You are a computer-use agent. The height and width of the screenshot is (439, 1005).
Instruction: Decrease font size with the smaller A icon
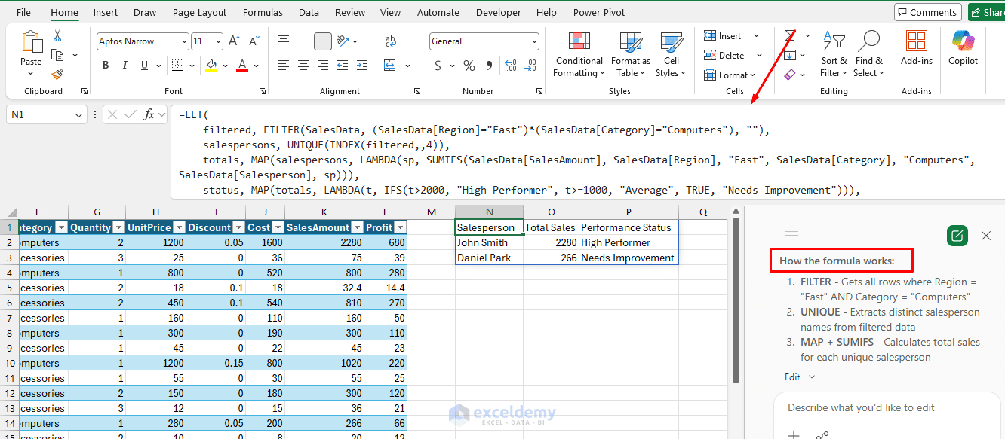(x=253, y=41)
